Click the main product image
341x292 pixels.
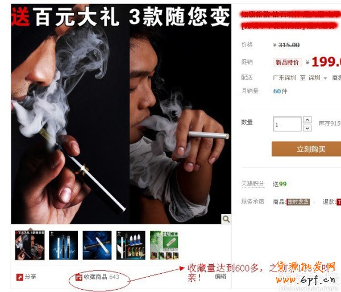tap(121, 114)
